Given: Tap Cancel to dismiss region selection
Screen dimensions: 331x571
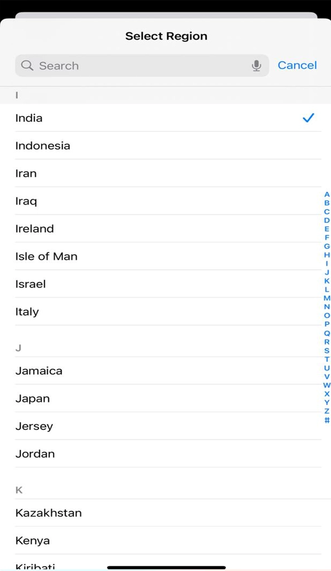Looking at the screenshot, I should 297,65.
